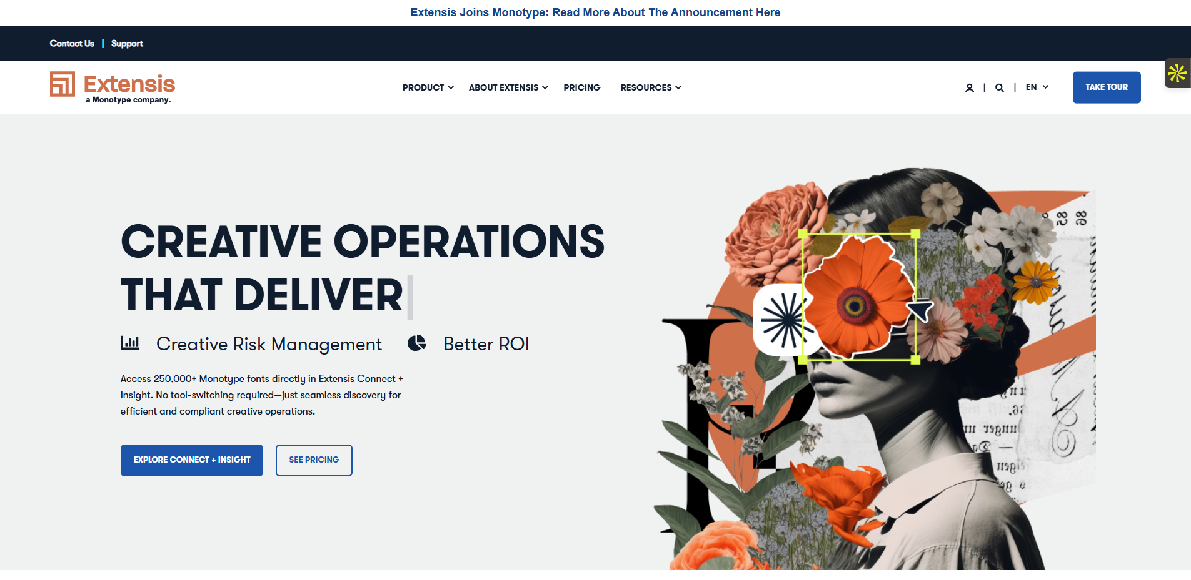Click the Access 250,000+ Monotype fonts paragraph
Image resolution: width=1191 pixels, height=580 pixels.
coord(262,395)
